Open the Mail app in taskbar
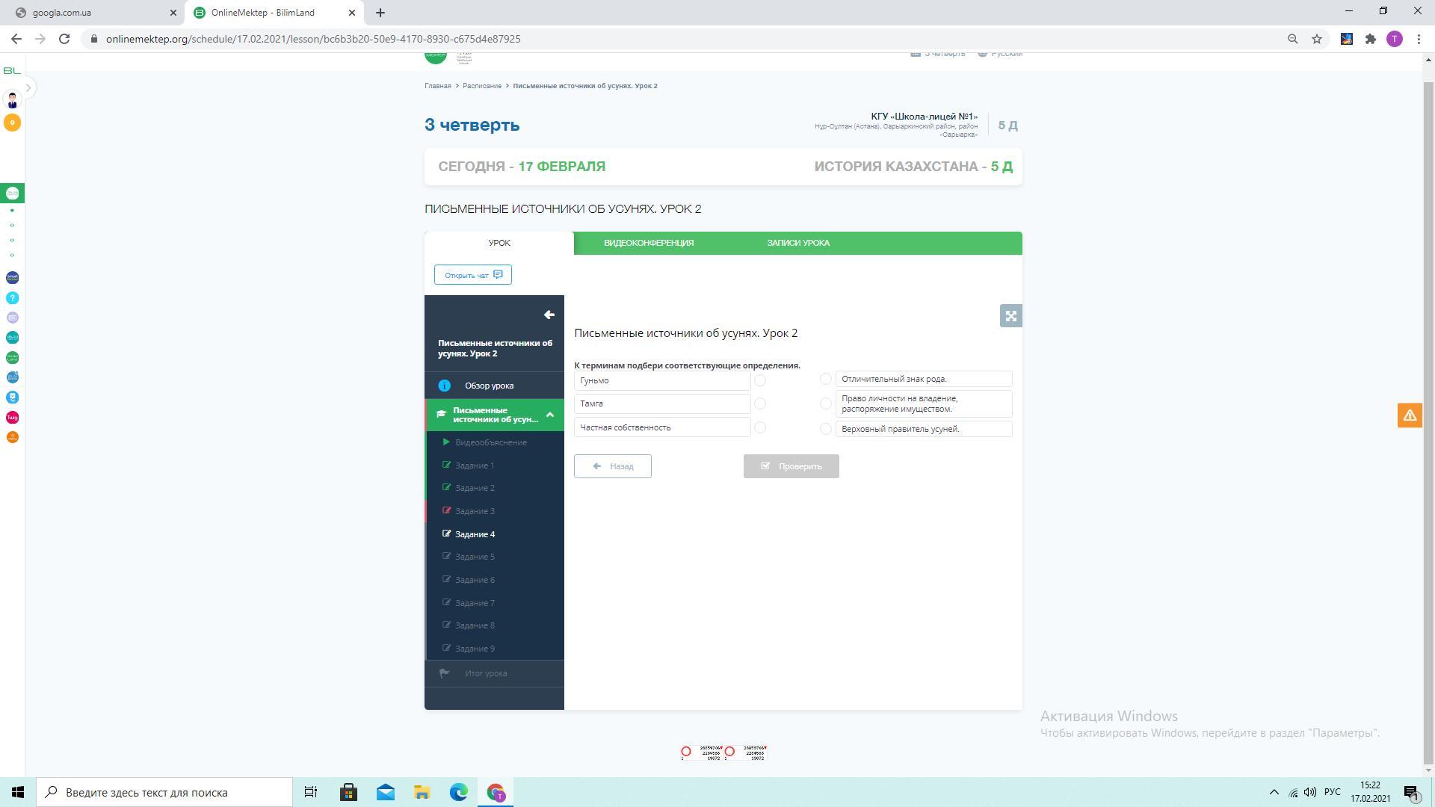The height and width of the screenshot is (807, 1435). click(x=386, y=792)
